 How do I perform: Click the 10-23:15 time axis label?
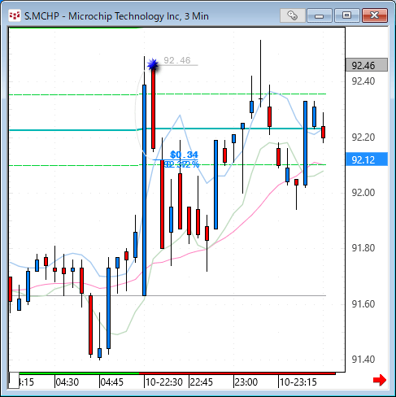(x=298, y=382)
